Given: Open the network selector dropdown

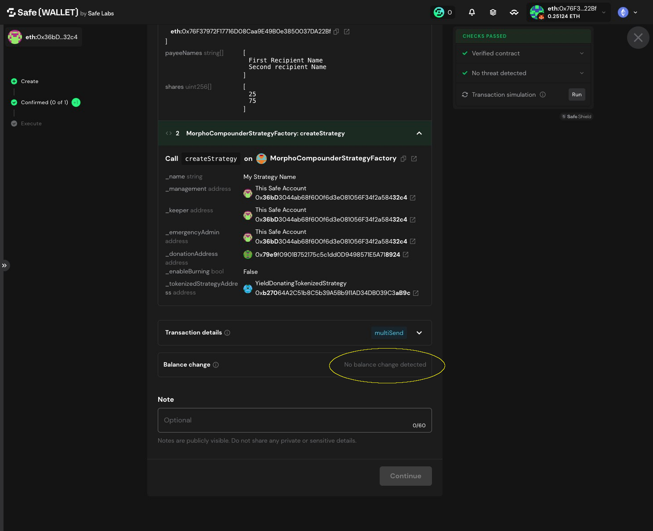Looking at the screenshot, I should point(635,12).
